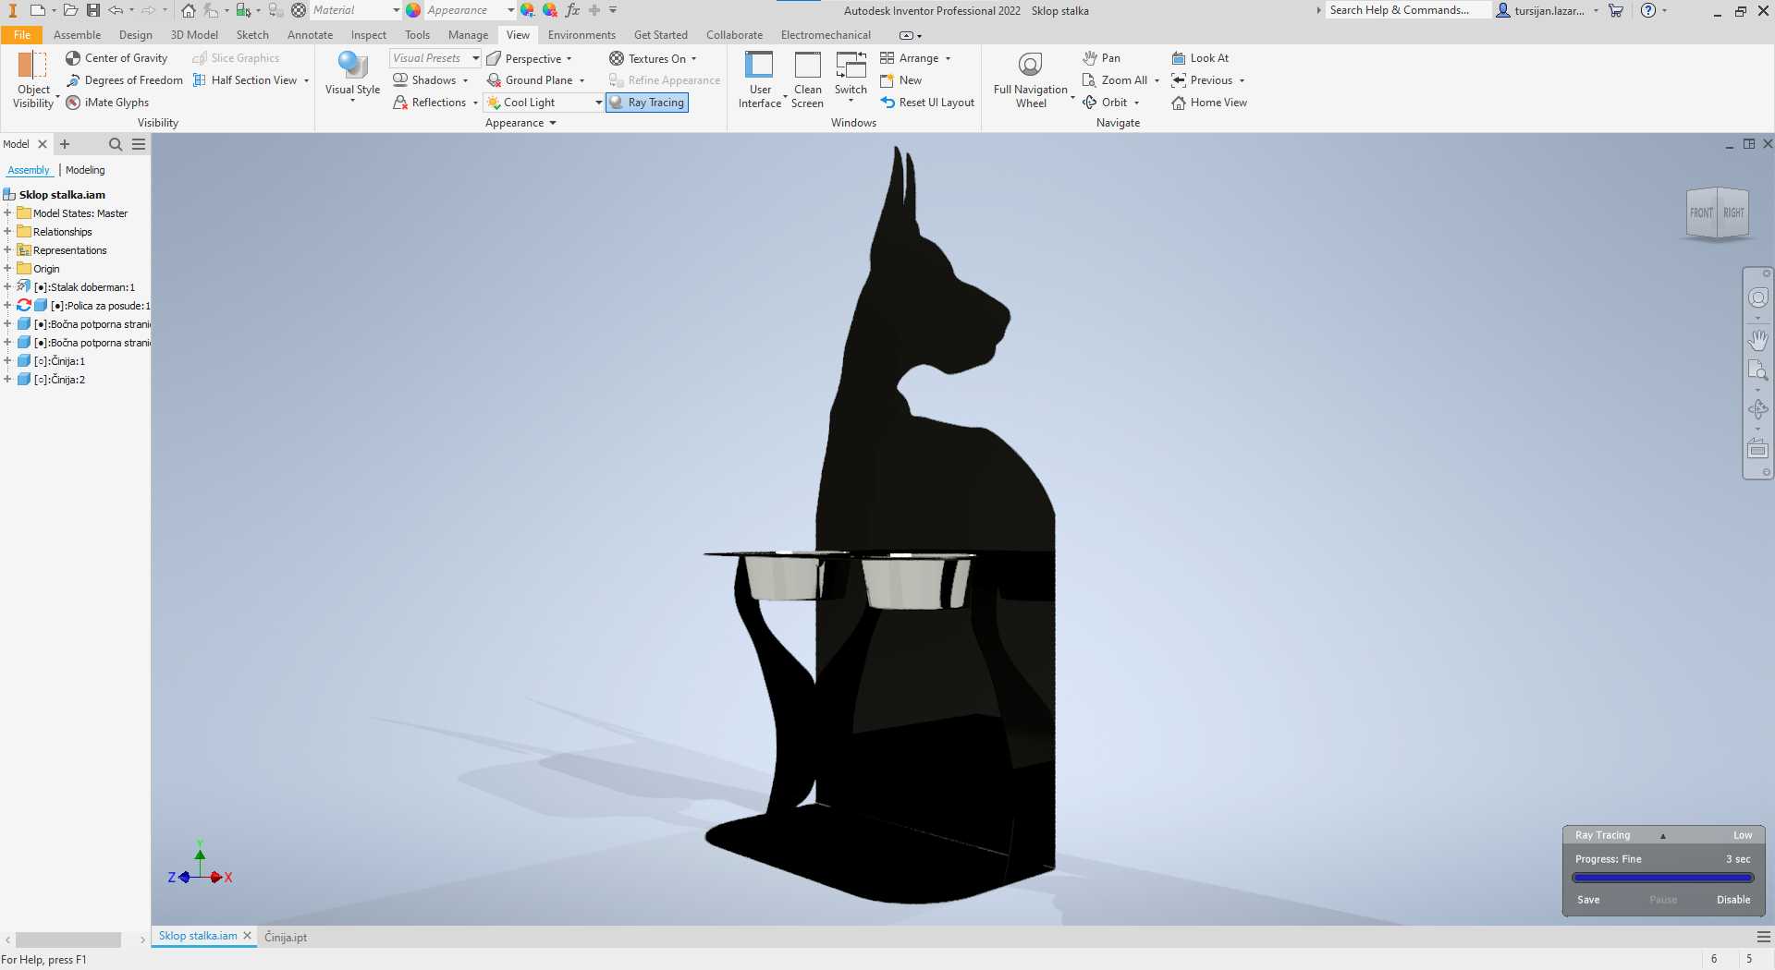Image resolution: width=1775 pixels, height=970 pixels.
Task: Open the Full Navigation Wheel tool
Action: tap(1030, 80)
